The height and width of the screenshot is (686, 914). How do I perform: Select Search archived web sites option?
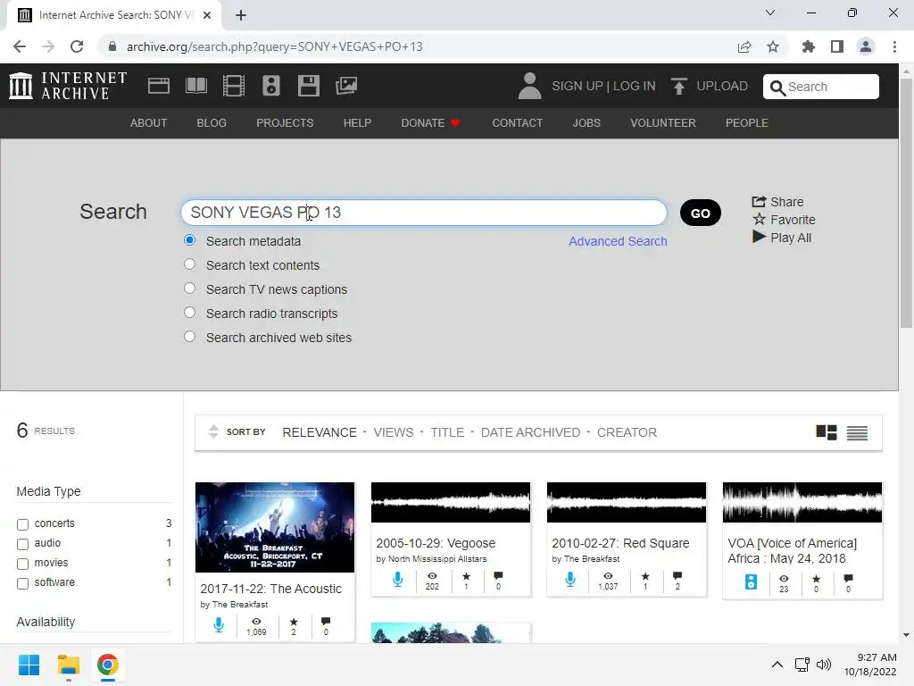click(189, 336)
